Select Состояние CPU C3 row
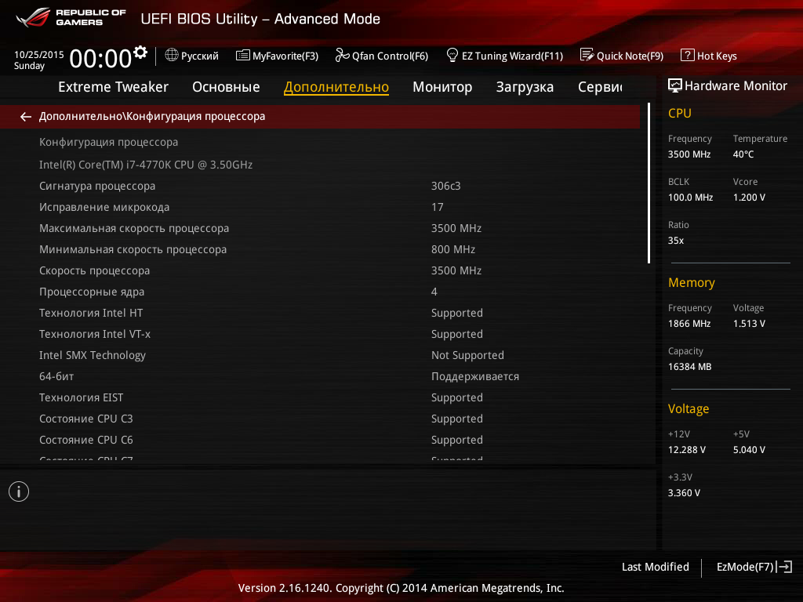Viewport: 803px width, 602px height. [x=320, y=419]
